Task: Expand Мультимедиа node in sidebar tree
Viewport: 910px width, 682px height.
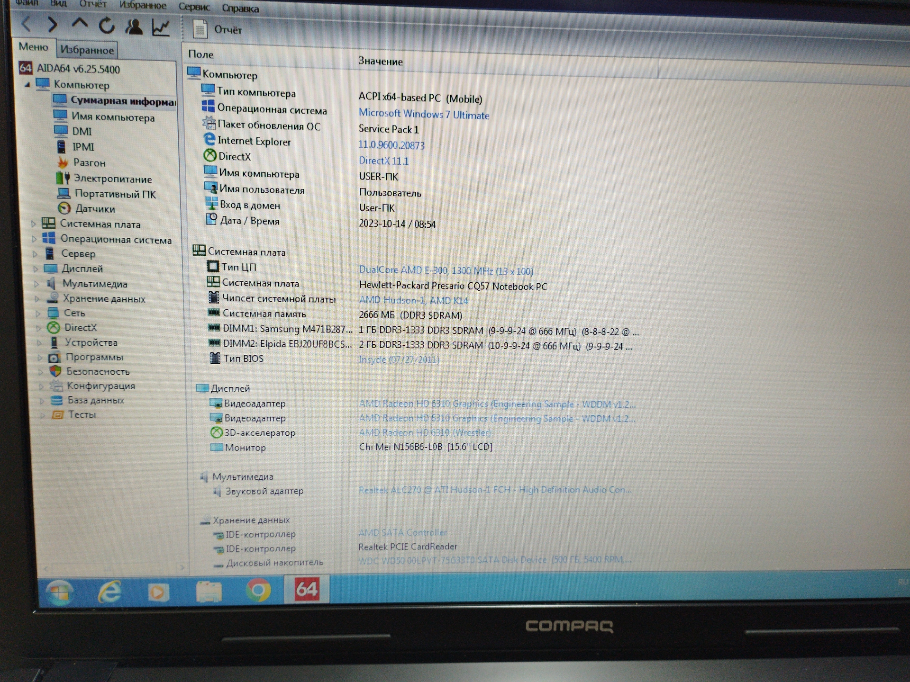Action: click(36, 284)
